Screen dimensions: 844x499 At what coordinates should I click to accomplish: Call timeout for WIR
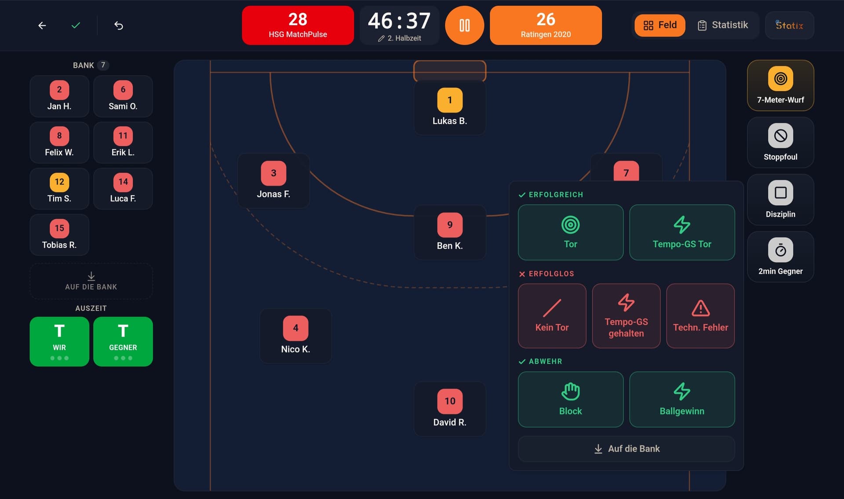coord(59,341)
